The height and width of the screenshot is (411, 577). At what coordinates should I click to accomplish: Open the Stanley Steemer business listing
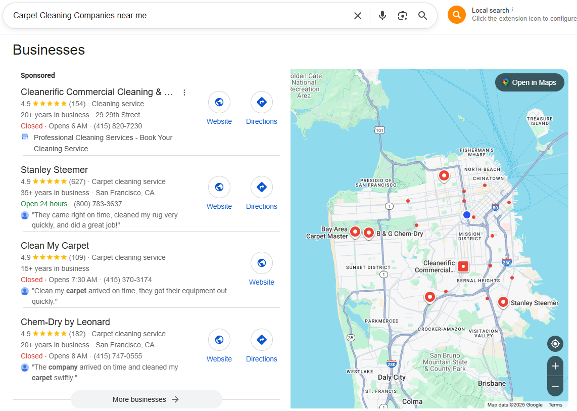(54, 170)
